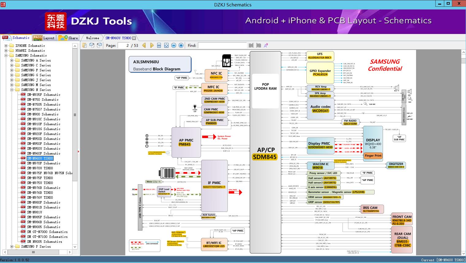The height and width of the screenshot is (263, 466).
Task: Click the page number input field
Action: [123, 45]
